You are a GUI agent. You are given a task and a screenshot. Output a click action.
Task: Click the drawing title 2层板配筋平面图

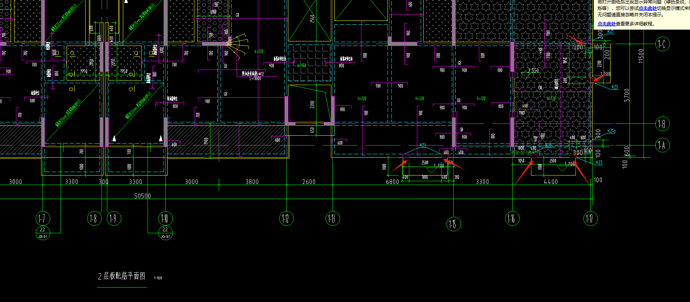122,276
